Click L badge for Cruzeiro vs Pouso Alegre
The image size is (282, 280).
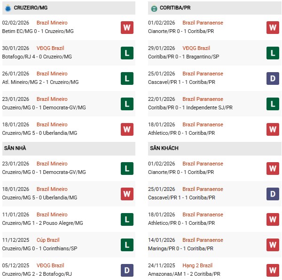pyautogui.click(x=126, y=219)
